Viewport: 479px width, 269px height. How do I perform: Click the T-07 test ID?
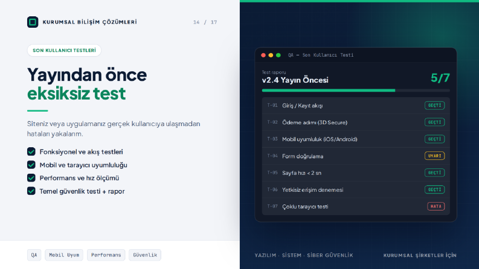coord(272,206)
